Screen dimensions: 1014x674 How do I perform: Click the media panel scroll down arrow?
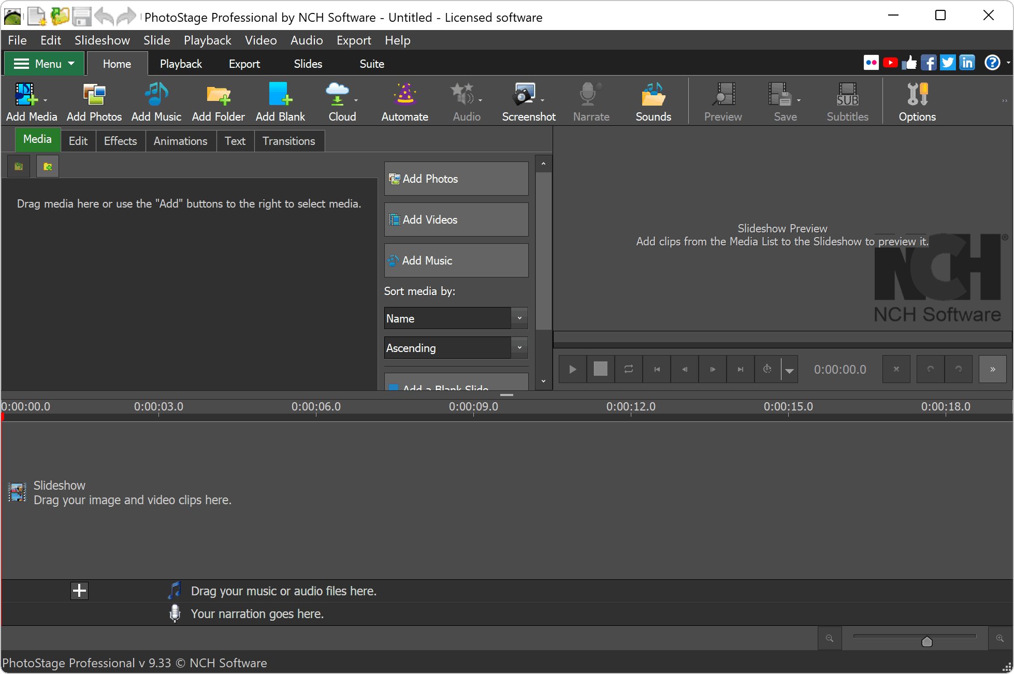coord(543,381)
